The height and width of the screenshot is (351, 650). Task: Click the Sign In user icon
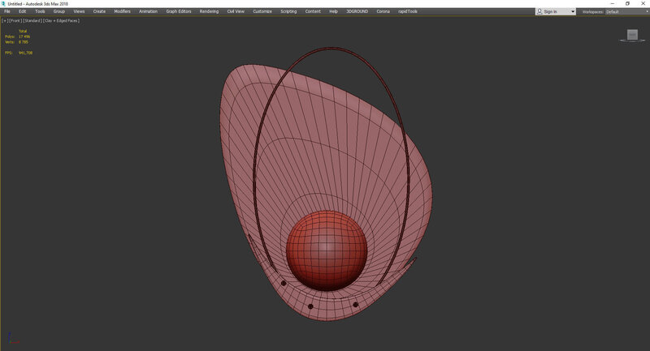click(541, 11)
